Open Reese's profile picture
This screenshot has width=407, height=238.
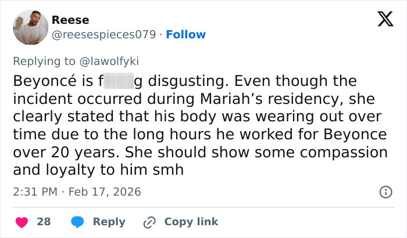(x=29, y=27)
